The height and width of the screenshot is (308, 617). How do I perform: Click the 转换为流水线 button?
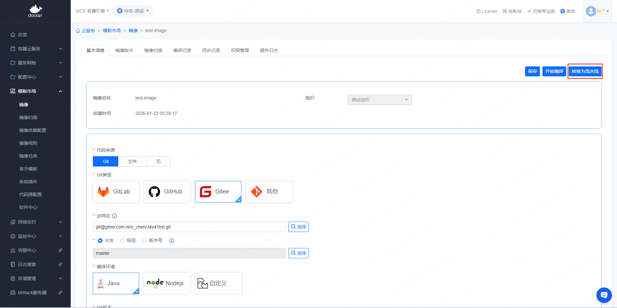pos(585,71)
